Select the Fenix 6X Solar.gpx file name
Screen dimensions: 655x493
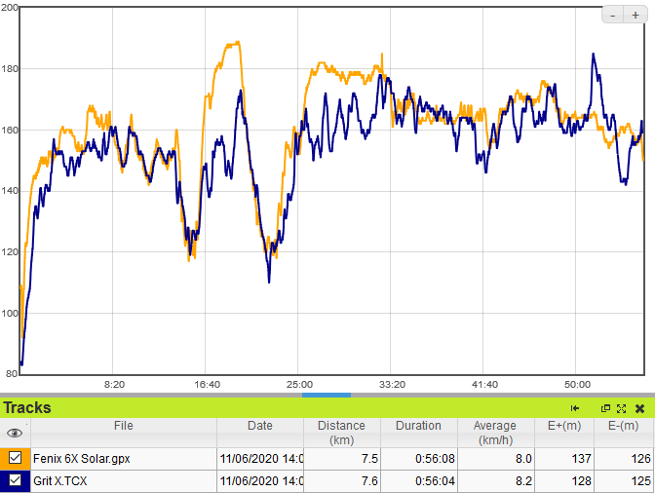click(x=81, y=457)
